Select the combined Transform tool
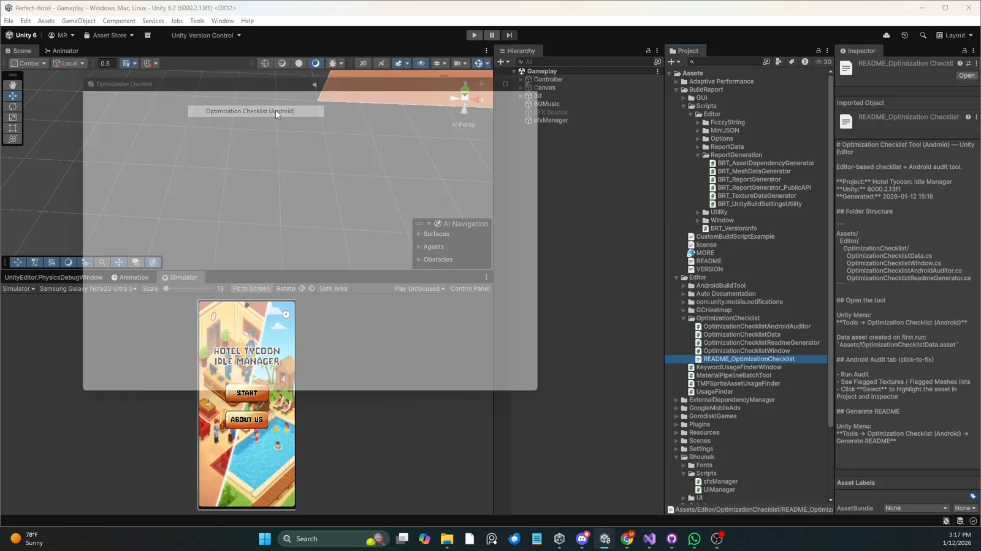The width and height of the screenshot is (981, 551). coord(12,139)
